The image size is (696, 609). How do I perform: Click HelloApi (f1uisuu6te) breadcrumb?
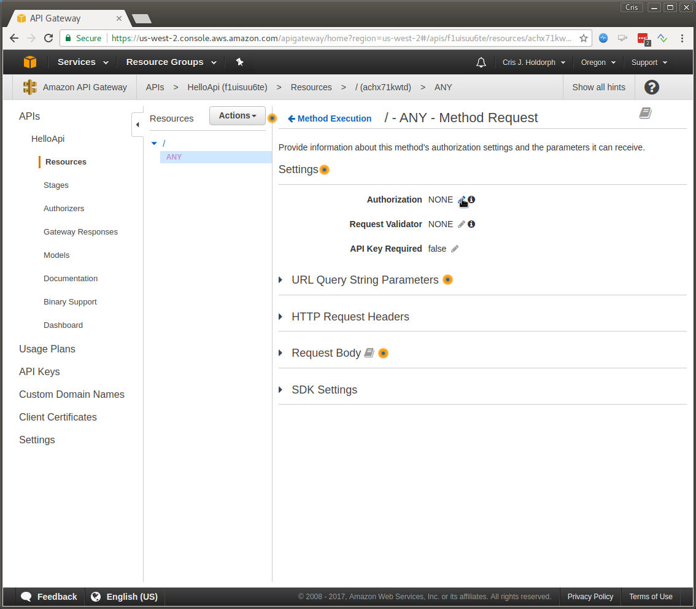pos(227,87)
